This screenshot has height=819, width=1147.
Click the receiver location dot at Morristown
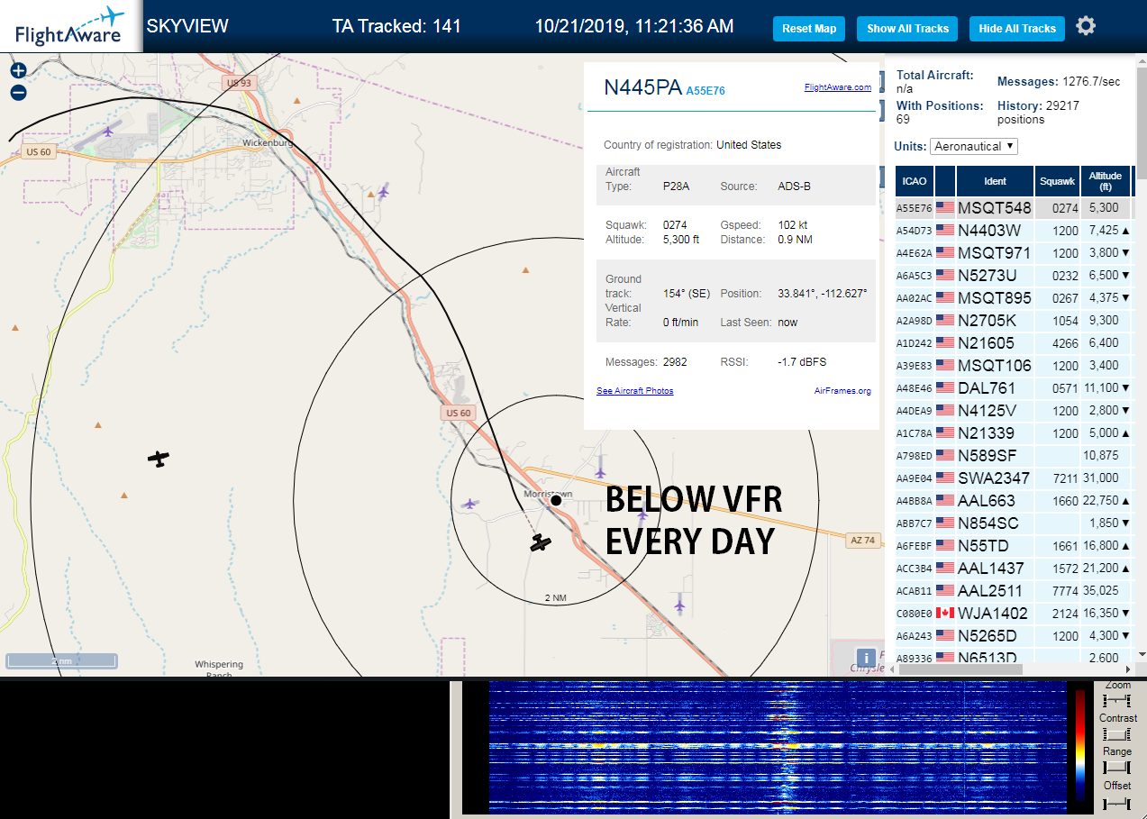tap(556, 500)
